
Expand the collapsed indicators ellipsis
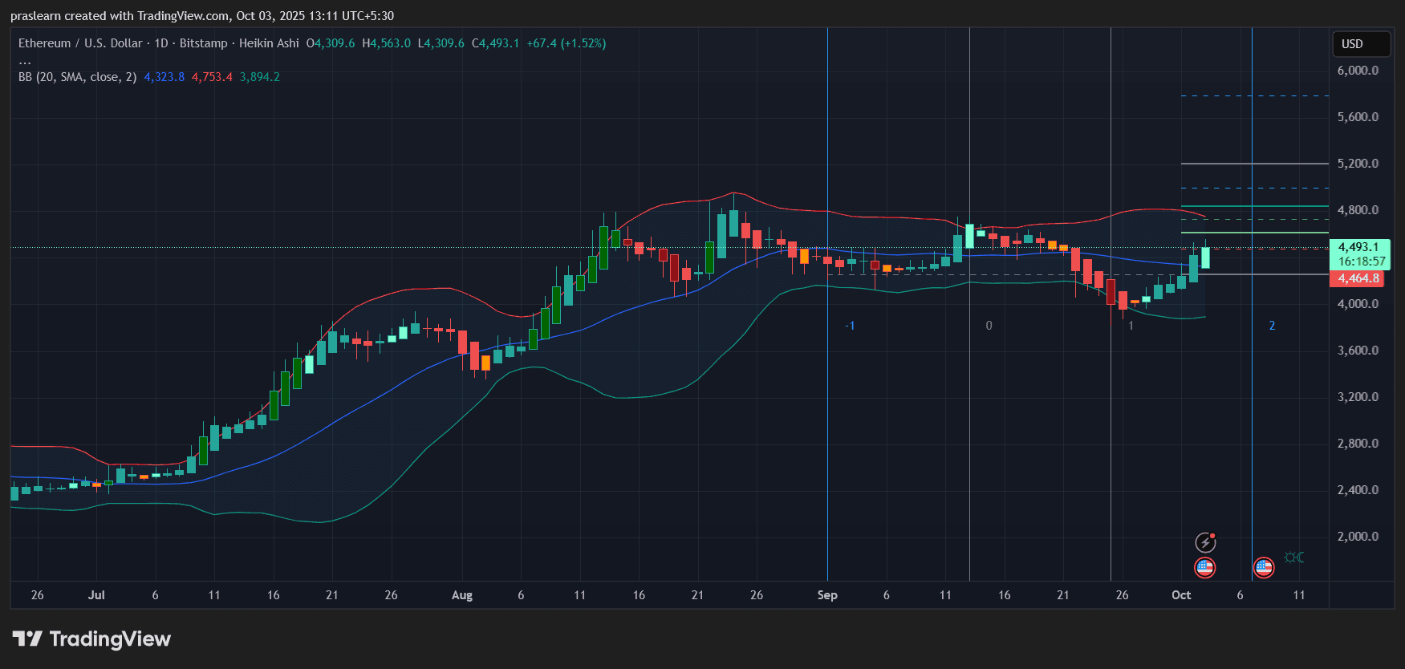point(25,61)
